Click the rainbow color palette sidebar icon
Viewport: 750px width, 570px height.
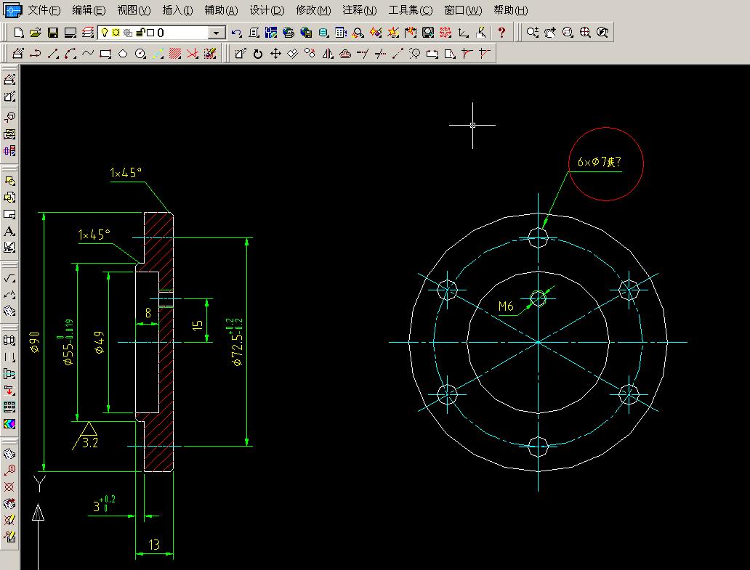pos(9,424)
